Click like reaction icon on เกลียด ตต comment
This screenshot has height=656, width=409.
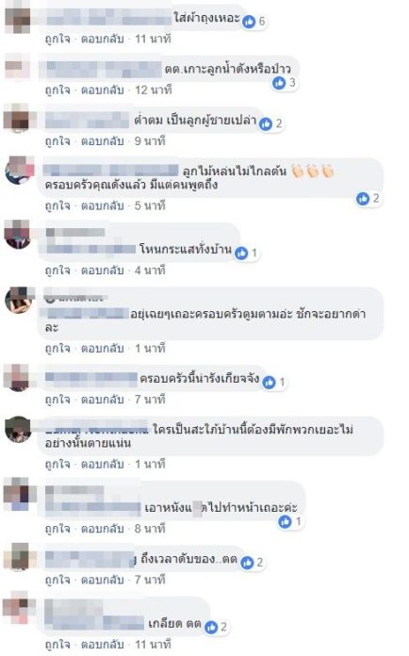coord(211,627)
